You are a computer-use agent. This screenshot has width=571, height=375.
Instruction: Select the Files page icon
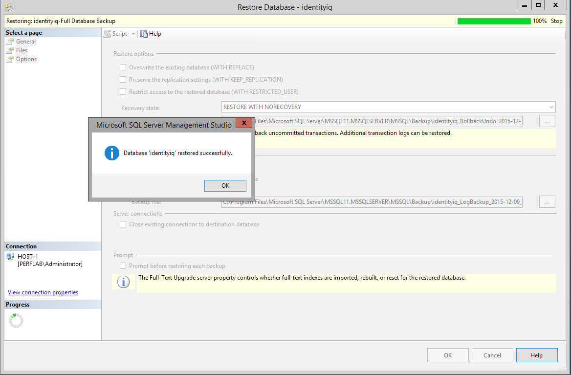[10, 50]
